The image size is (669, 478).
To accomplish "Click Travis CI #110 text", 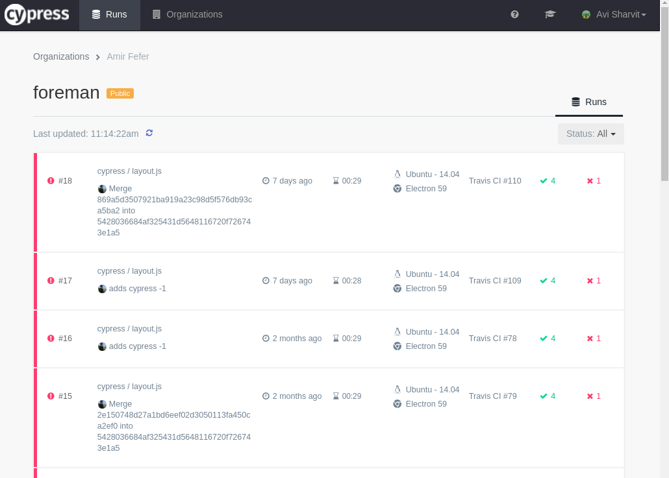I will point(495,181).
